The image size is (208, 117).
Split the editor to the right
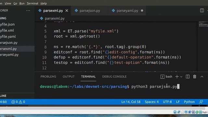pos(202,10)
